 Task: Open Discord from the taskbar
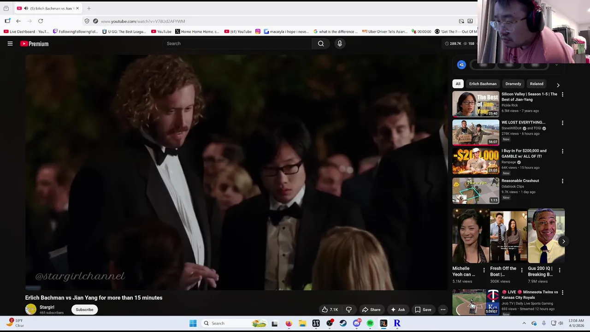[357, 323]
